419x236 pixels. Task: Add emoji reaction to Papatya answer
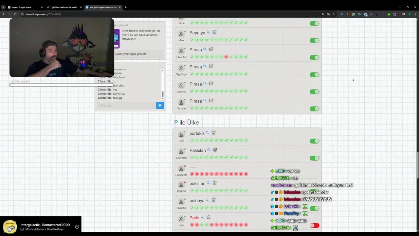click(x=214, y=32)
